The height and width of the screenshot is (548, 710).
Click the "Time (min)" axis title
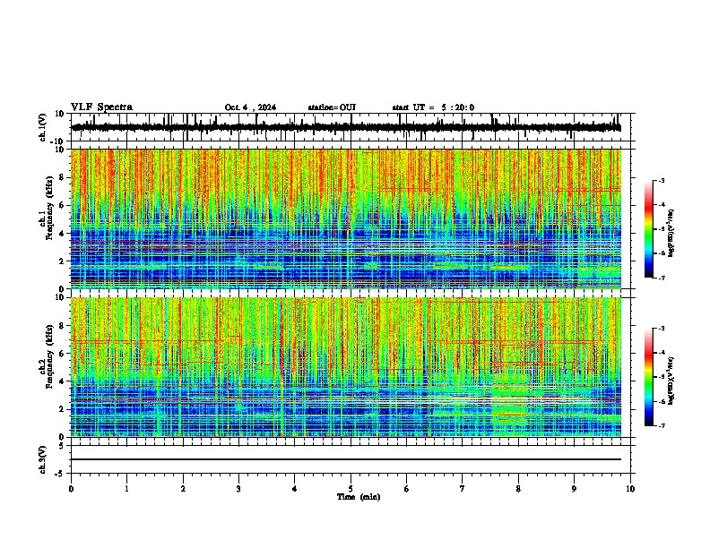359,497
